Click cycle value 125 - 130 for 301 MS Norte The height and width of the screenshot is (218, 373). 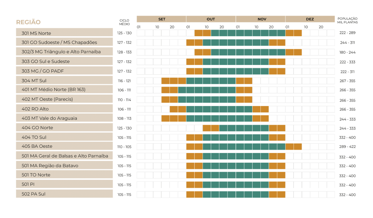tap(125, 33)
